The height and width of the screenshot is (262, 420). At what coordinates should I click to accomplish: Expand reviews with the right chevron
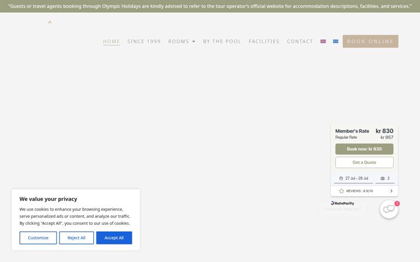pyautogui.click(x=391, y=191)
